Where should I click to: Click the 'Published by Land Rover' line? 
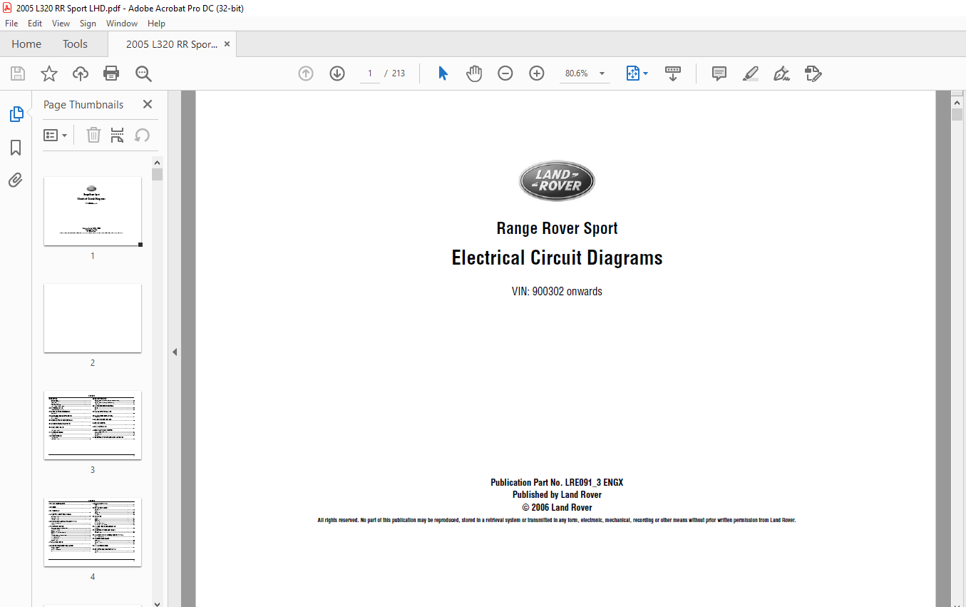[557, 494]
